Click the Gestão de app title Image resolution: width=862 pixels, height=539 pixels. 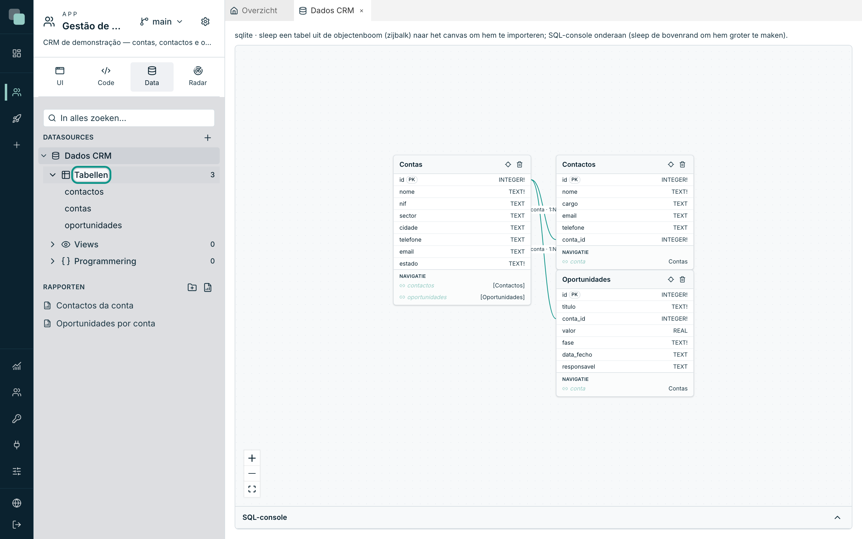tap(91, 26)
